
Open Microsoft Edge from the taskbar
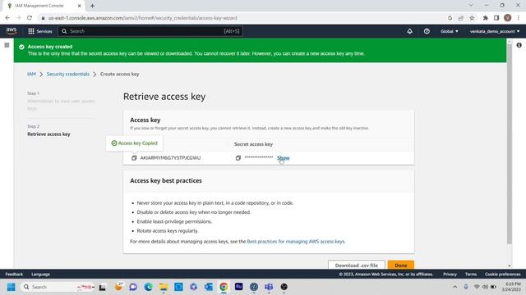(148, 287)
